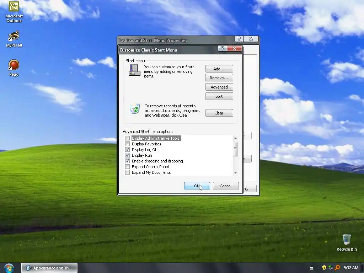Click Cancel in the Customize dialog

point(226,186)
